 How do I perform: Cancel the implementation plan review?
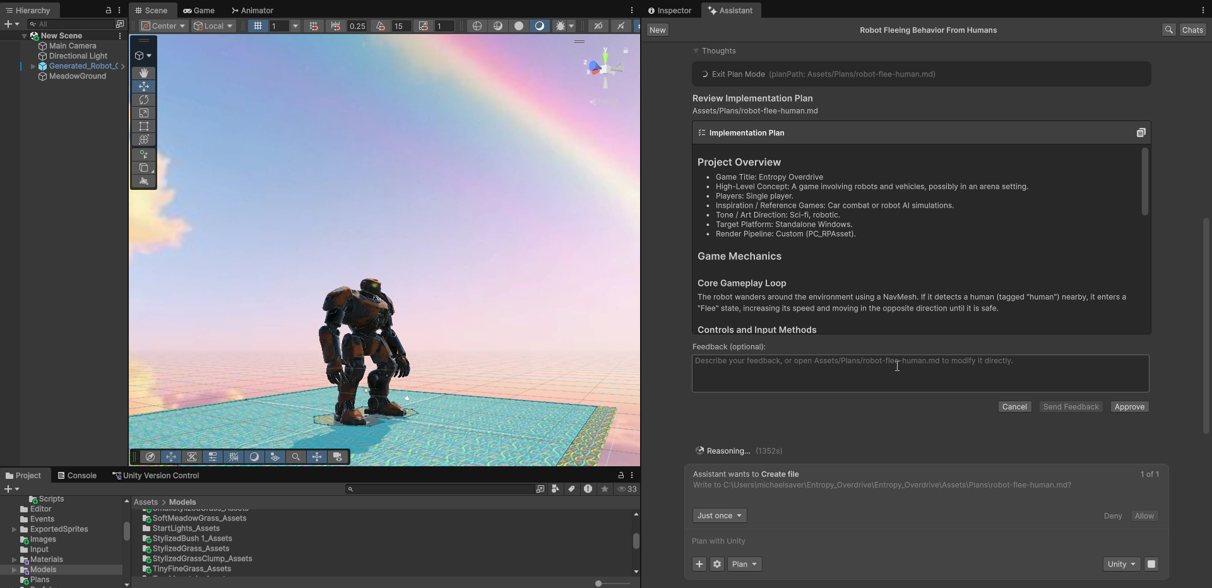(1014, 407)
